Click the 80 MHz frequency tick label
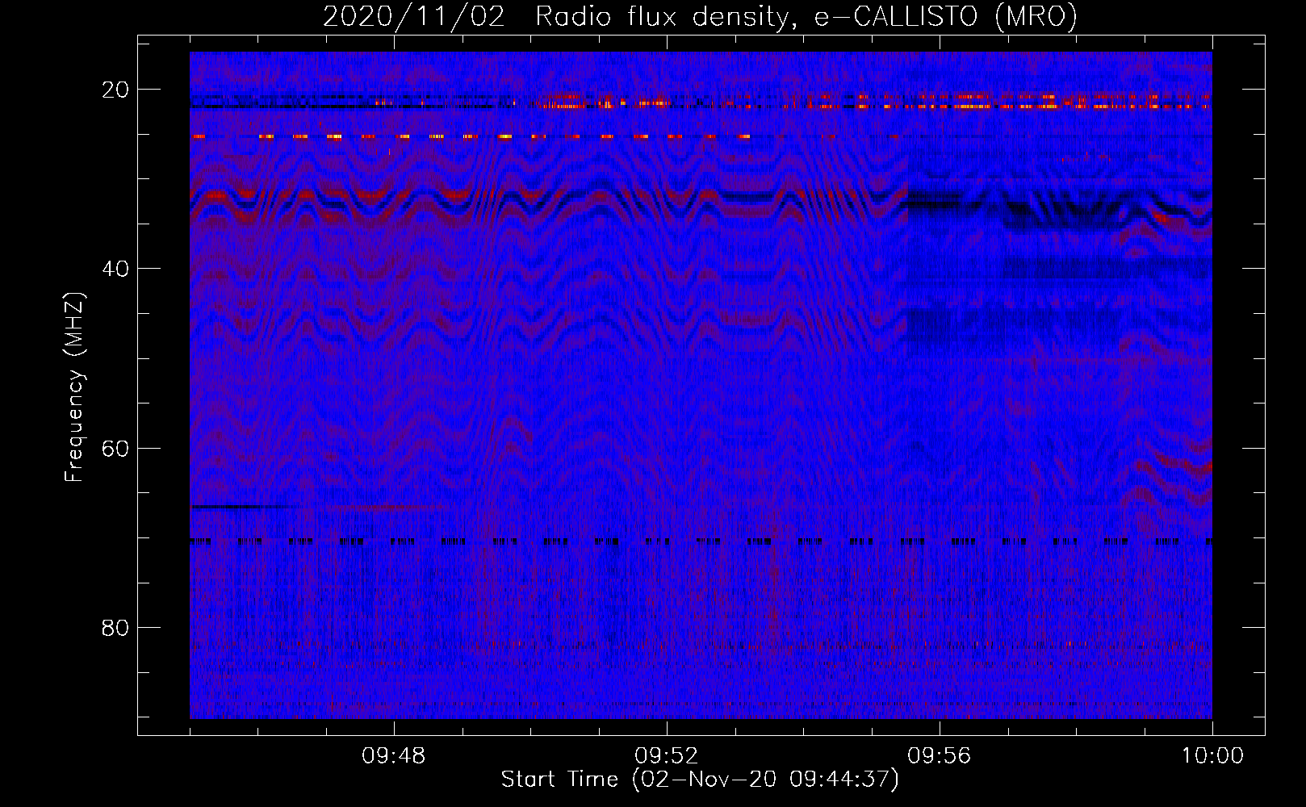The height and width of the screenshot is (807, 1306). (115, 627)
